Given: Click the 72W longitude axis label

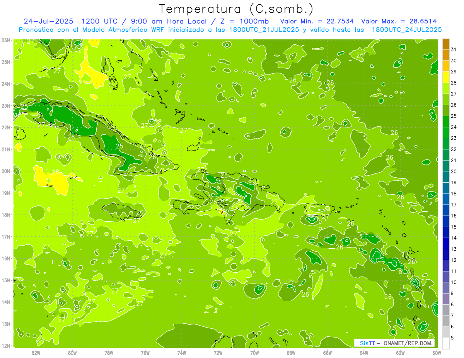Looking at the screenshot, I should click(x=218, y=353).
